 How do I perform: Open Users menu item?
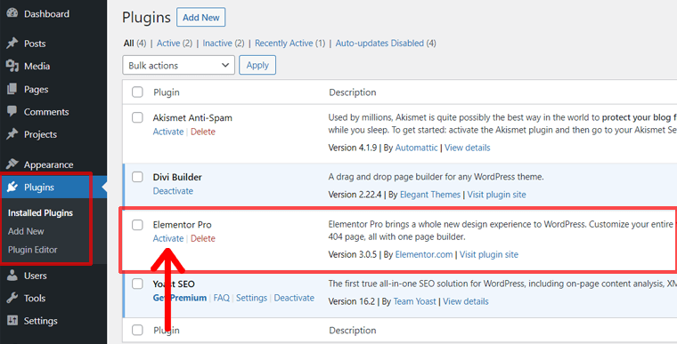coord(36,276)
